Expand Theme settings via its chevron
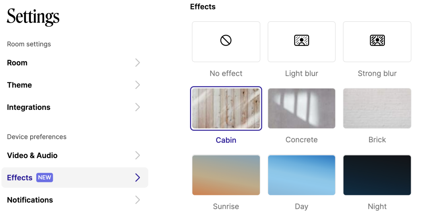429x216 pixels. point(137,85)
